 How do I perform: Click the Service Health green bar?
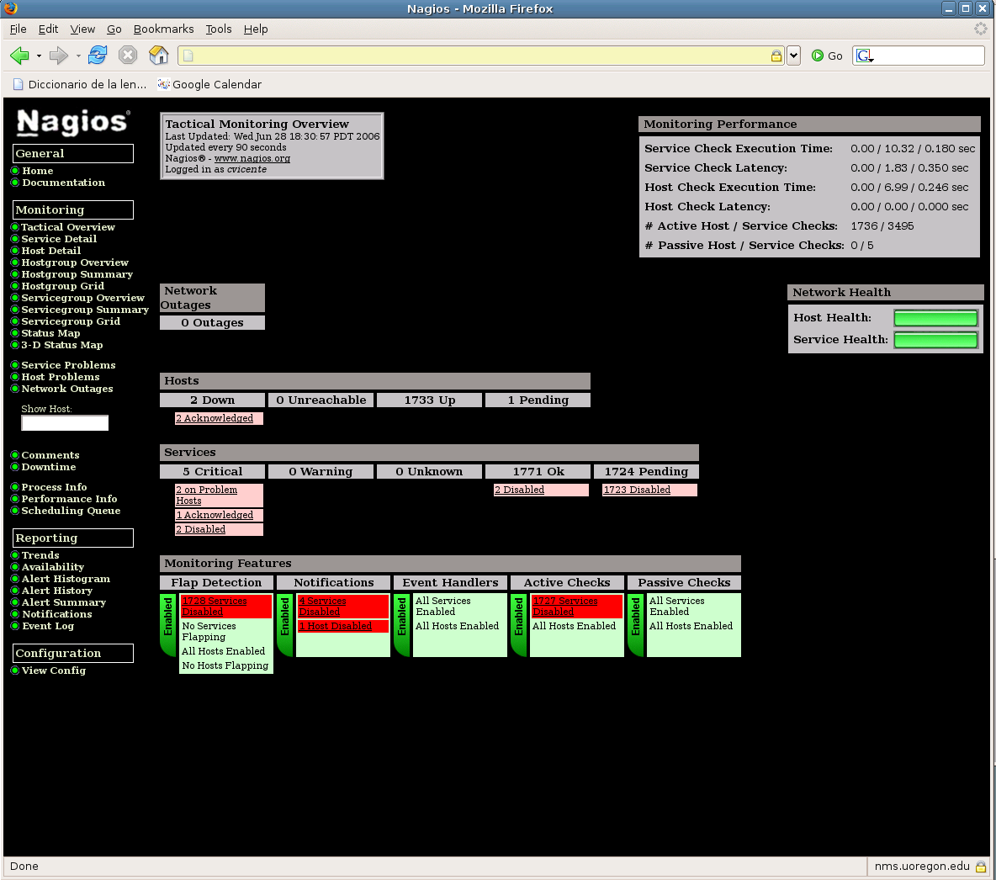(935, 340)
